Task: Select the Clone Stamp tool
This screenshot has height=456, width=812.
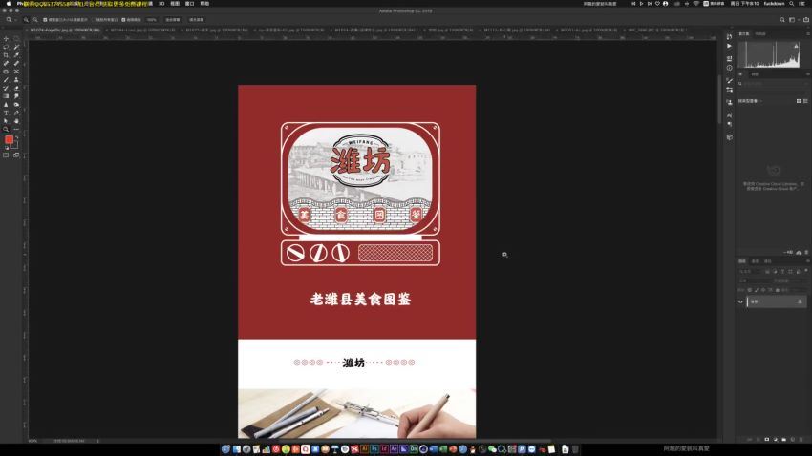Action: coord(16,80)
